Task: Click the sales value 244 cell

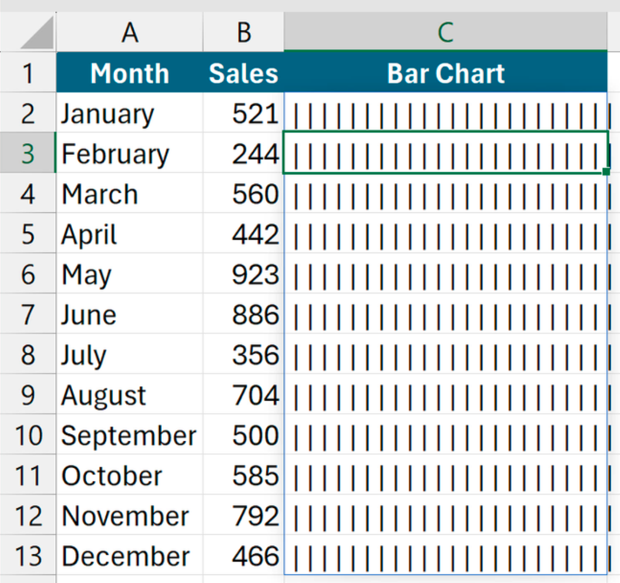Action: (x=243, y=153)
